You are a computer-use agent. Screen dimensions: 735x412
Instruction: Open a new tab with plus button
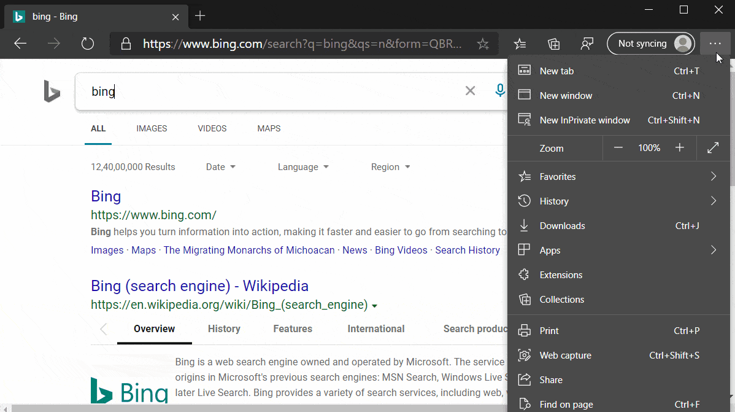(200, 16)
